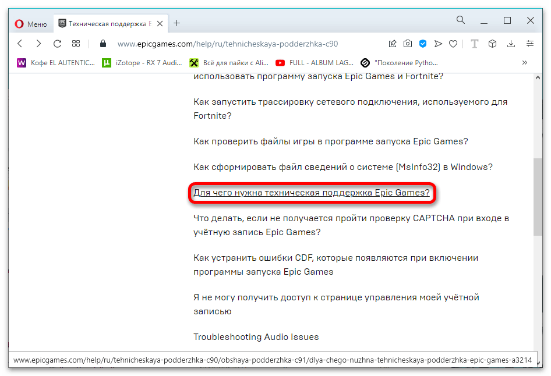Open the Как устранить ошибки CDF article
The height and width of the screenshot is (376, 551).
pyautogui.click(x=335, y=265)
